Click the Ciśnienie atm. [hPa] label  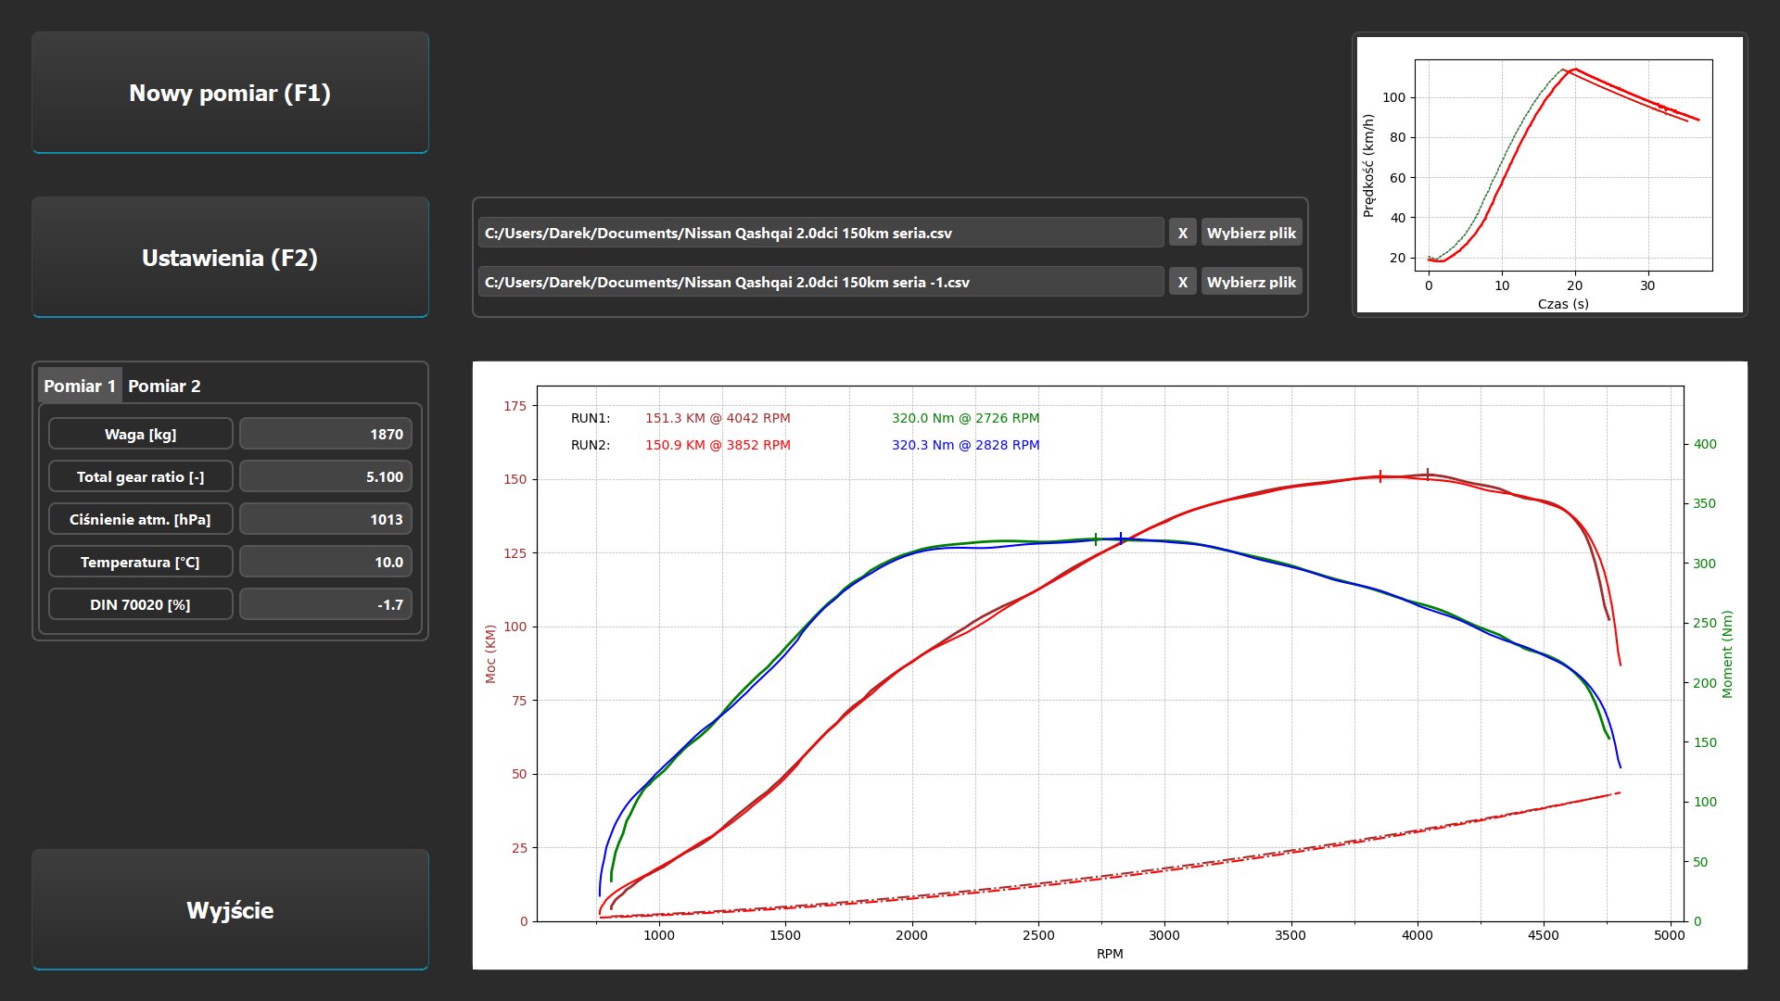140,519
